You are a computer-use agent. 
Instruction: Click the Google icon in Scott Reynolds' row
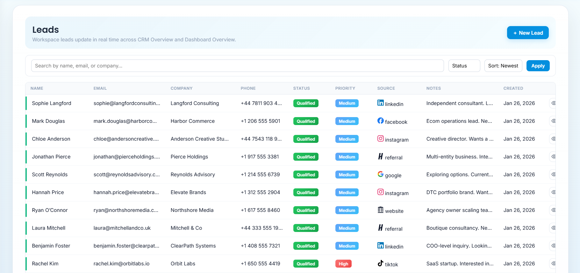coord(380,174)
